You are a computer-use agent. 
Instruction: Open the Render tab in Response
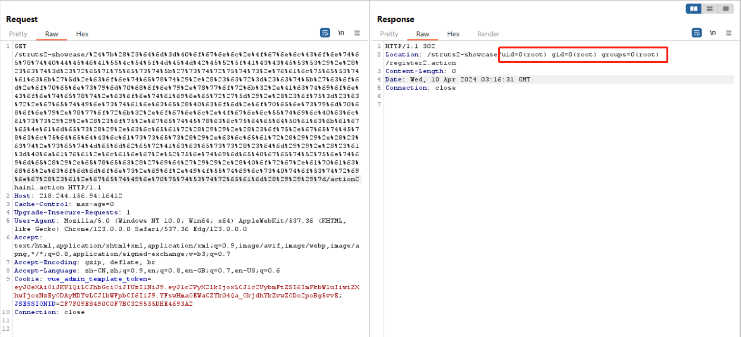488,34
